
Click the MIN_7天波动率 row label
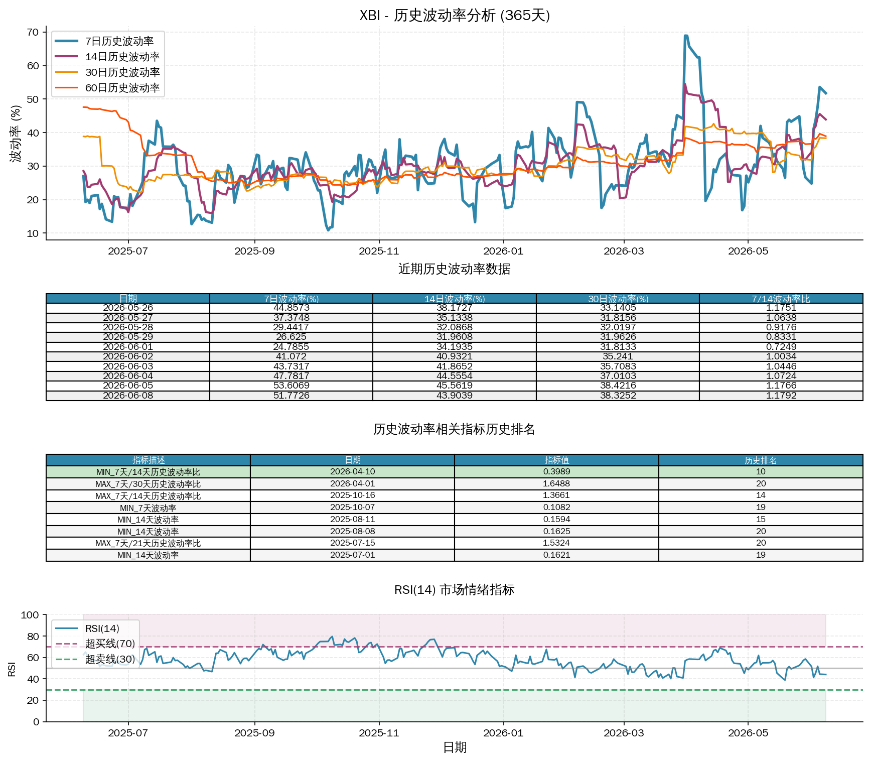[149, 508]
